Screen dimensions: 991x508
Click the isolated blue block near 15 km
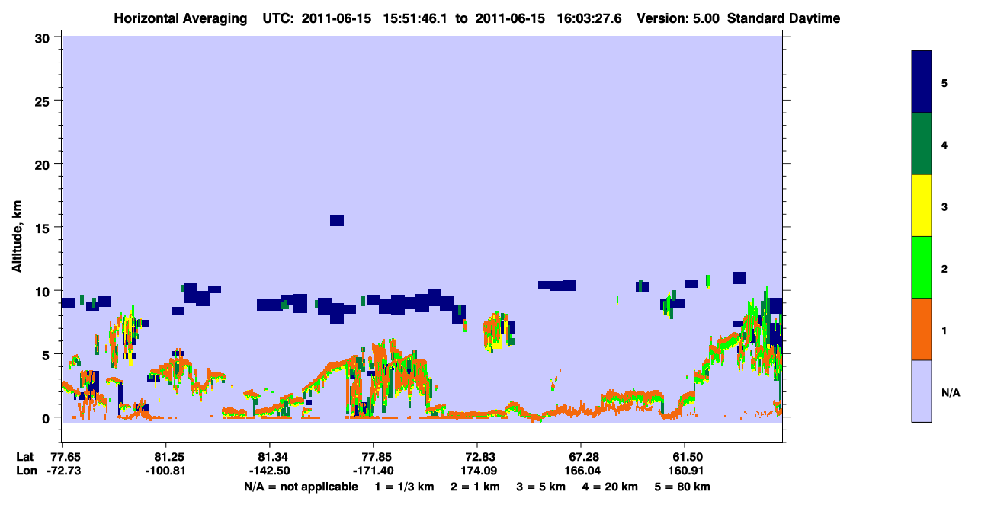click(337, 220)
